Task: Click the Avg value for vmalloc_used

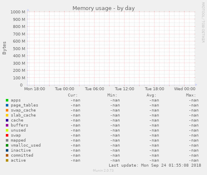Action: (x=154, y=145)
